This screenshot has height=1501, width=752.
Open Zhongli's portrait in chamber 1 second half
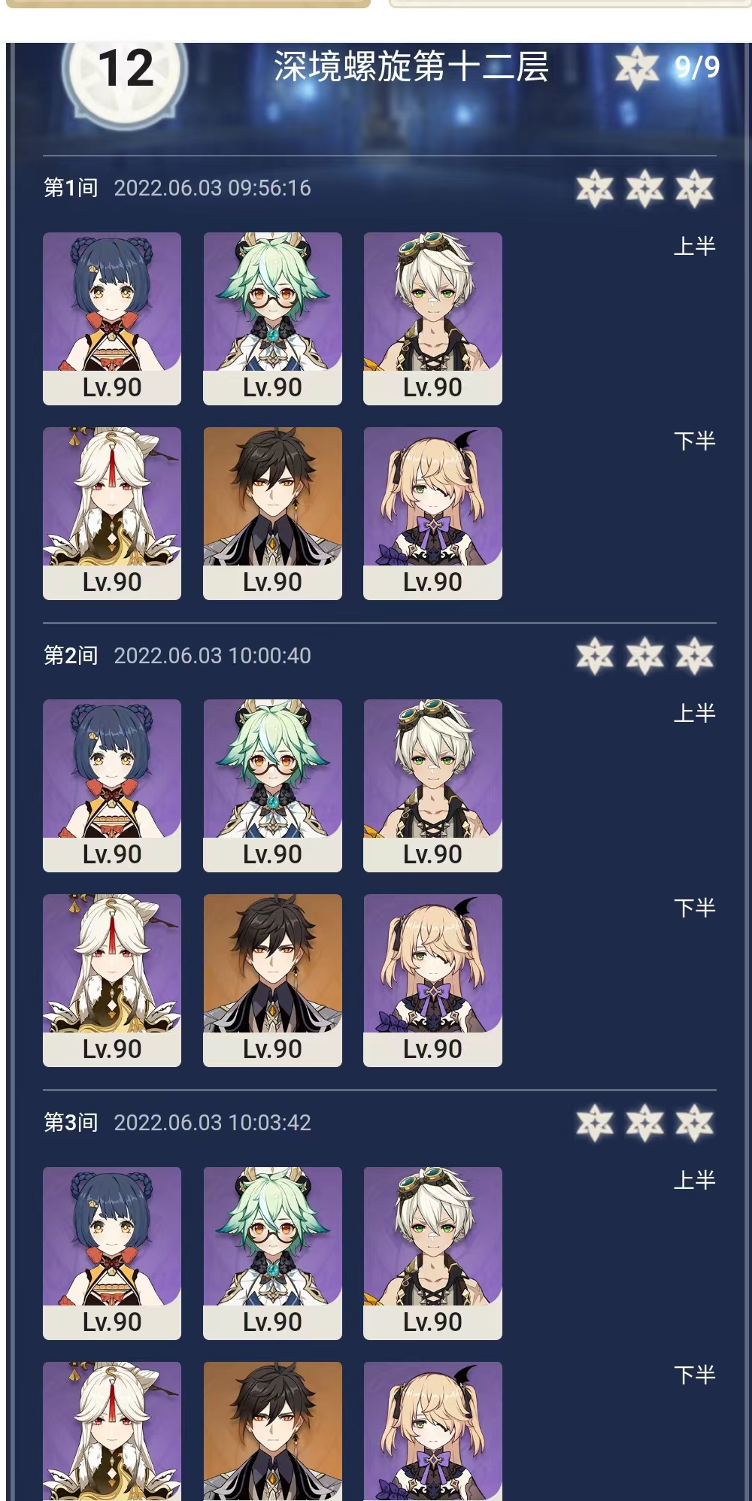[x=272, y=513]
